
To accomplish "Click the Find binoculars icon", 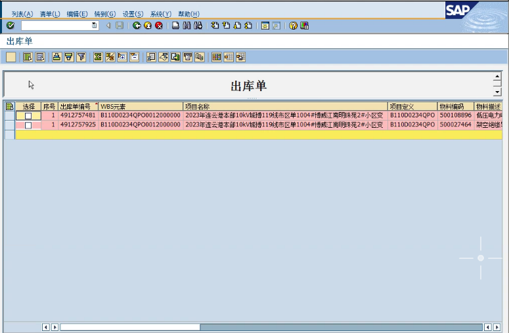I will point(187,26).
